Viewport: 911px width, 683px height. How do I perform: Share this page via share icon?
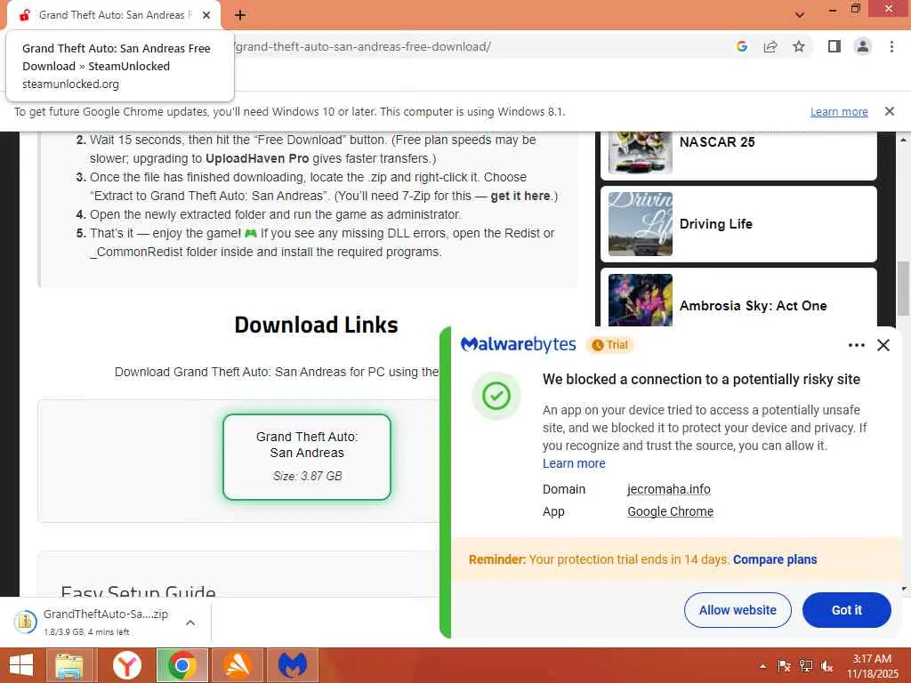click(x=770, y=46)
